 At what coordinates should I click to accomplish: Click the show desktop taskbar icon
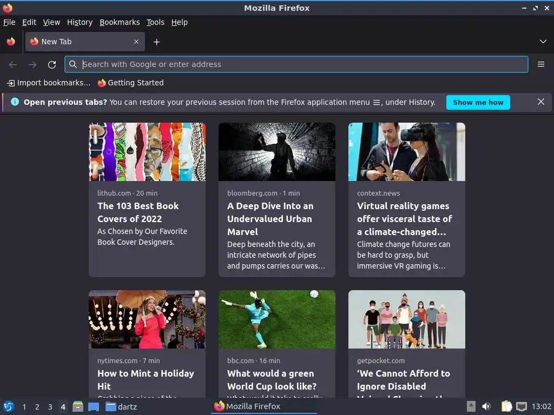pyautogui.click(x=93, y=406)
